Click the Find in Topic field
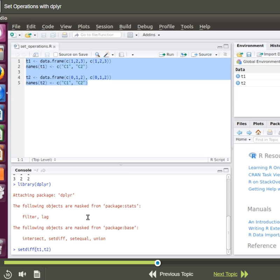The height and width of the screenshot is (280, 280). pos(267,140)
